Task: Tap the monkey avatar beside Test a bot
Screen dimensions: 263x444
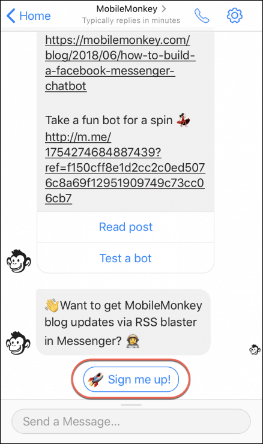Action: click(19, 261)
